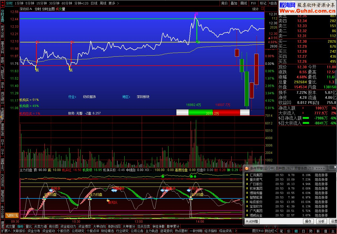The width and height of the screenshot is (337, 234).
Task: Click the 竞价 toolbar button
Action: coord(224,3)
